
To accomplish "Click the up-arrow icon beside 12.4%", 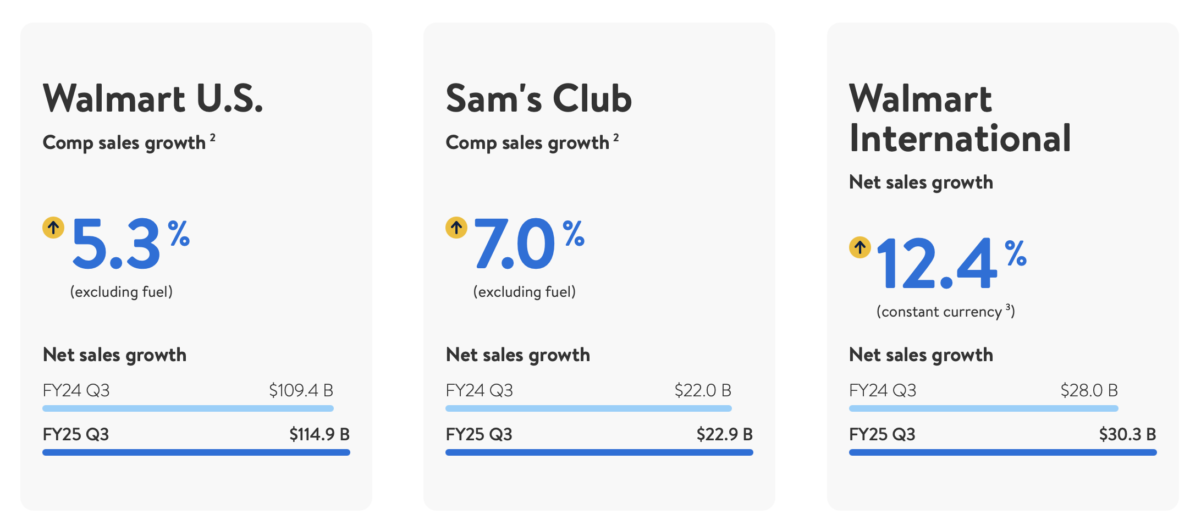I will (860, 247).
